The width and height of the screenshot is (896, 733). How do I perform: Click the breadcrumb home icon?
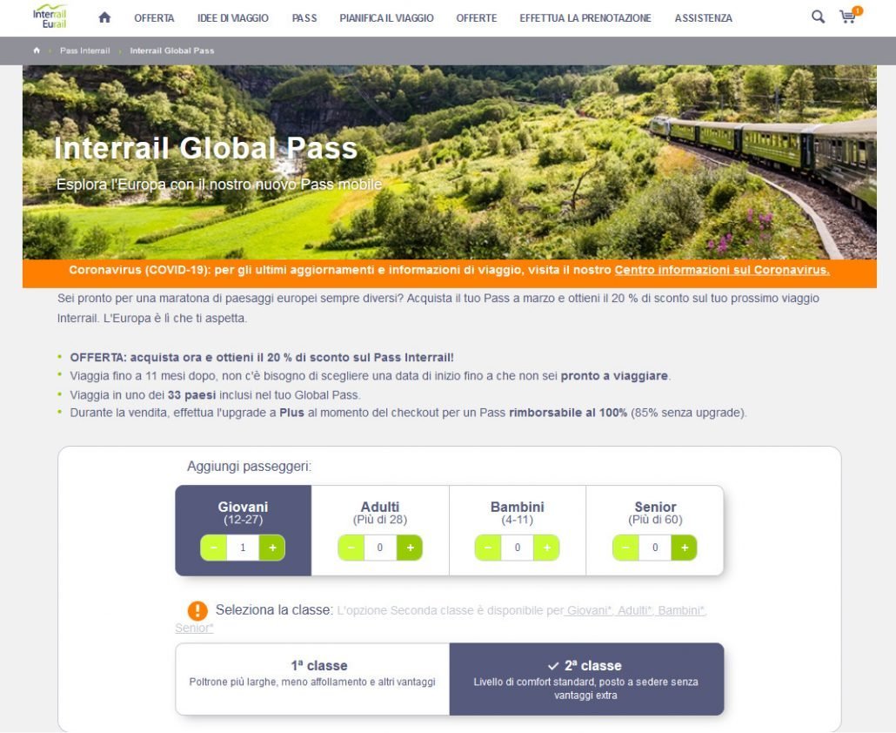37,50
